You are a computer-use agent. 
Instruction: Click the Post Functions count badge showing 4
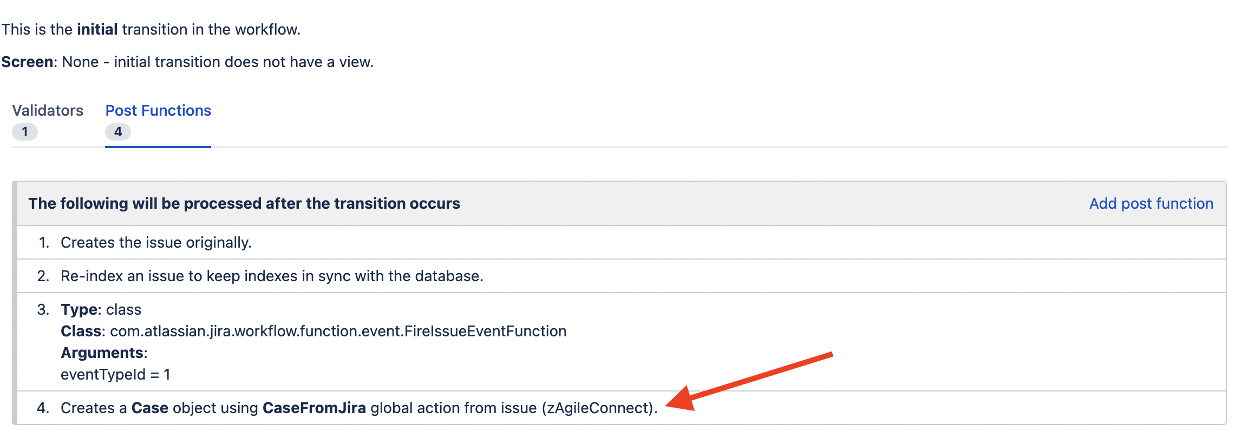coord(118,132)
